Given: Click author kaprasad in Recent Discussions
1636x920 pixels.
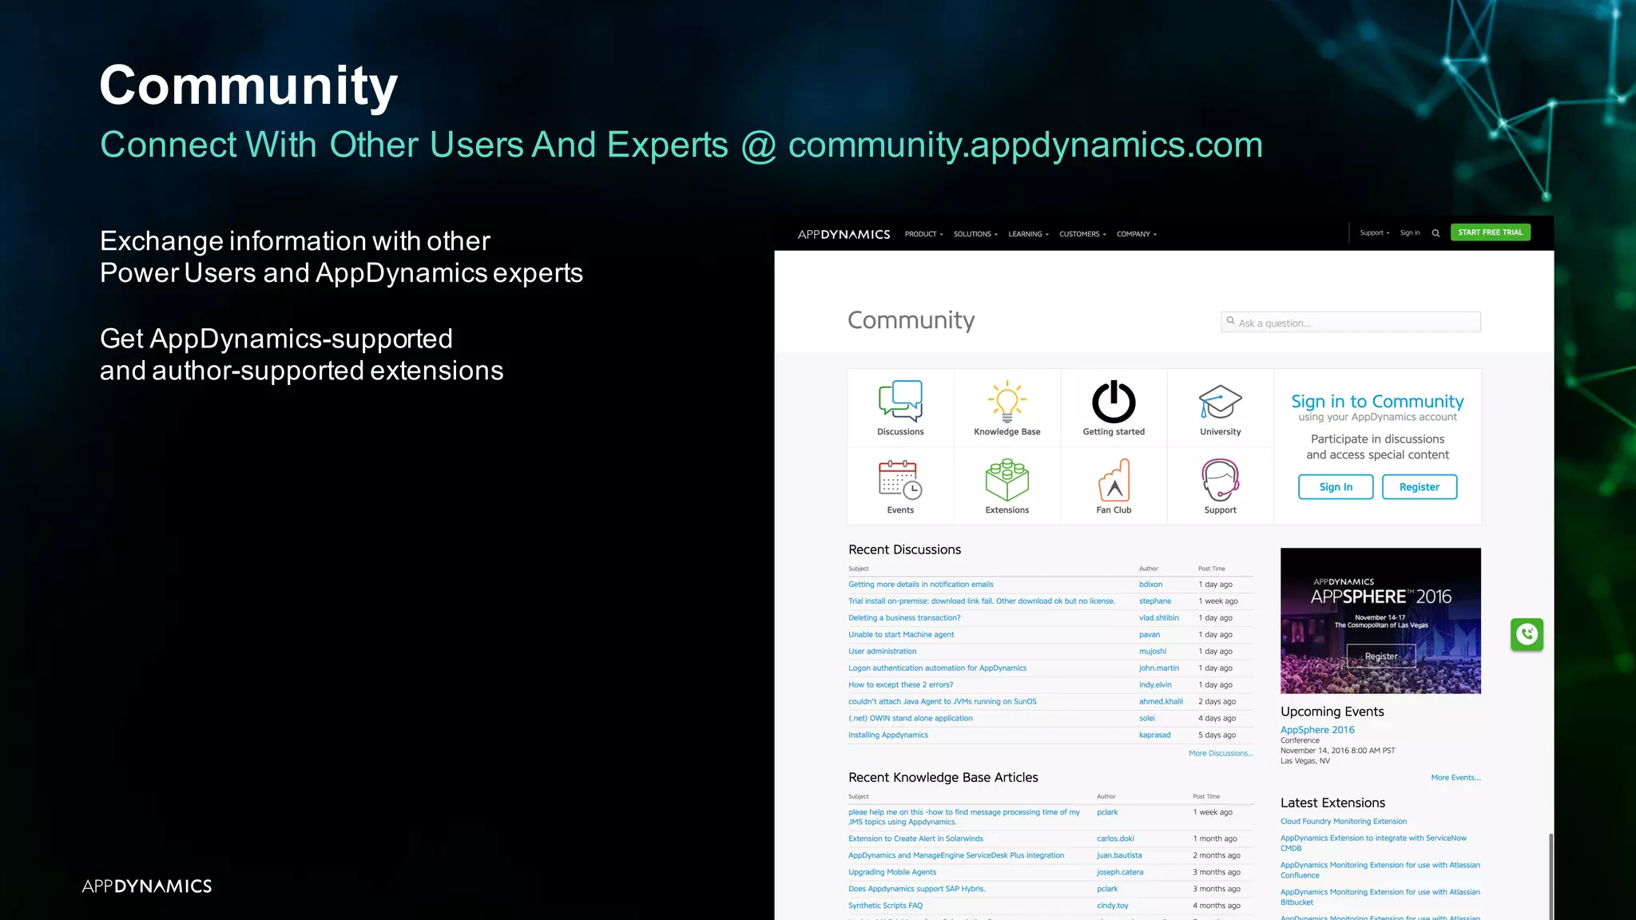Looking at the screenshot, I should (x=1154, y=736).
